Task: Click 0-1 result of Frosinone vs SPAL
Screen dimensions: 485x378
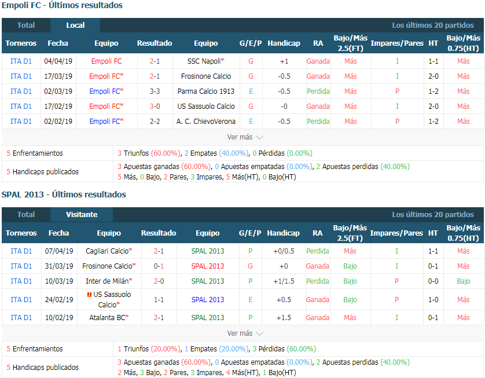Action: pyautogui.click(x=159, y=266)
